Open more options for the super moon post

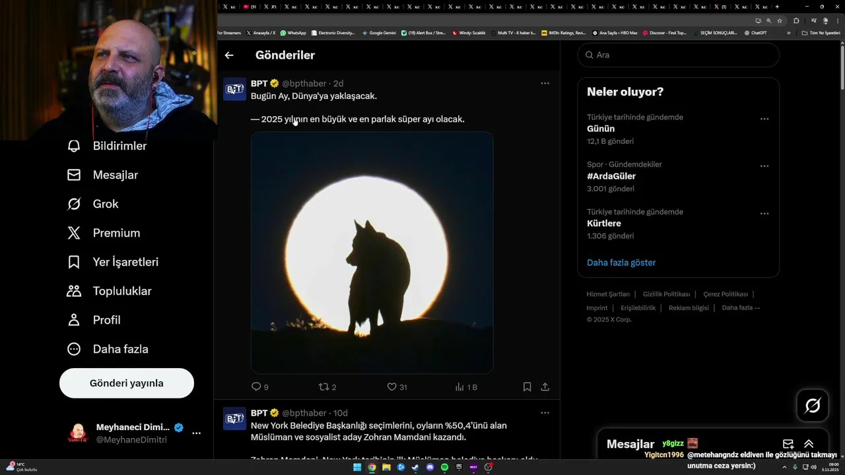545,83
